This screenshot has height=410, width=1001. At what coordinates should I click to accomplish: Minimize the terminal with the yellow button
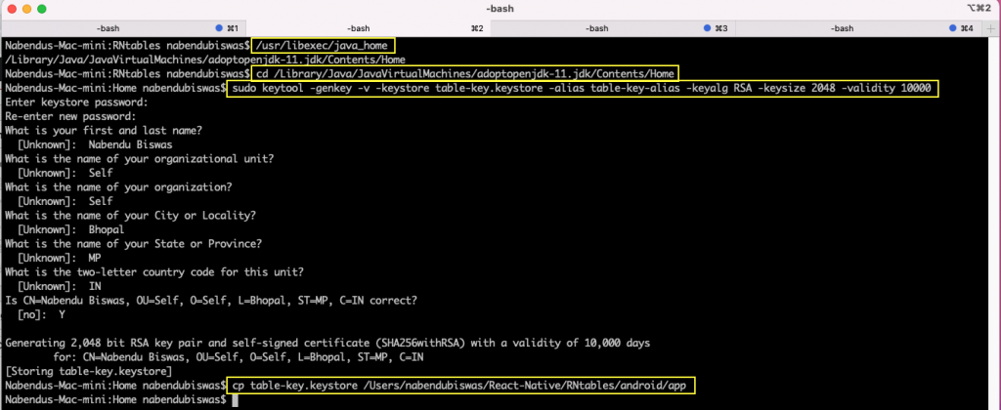[27, 9]
